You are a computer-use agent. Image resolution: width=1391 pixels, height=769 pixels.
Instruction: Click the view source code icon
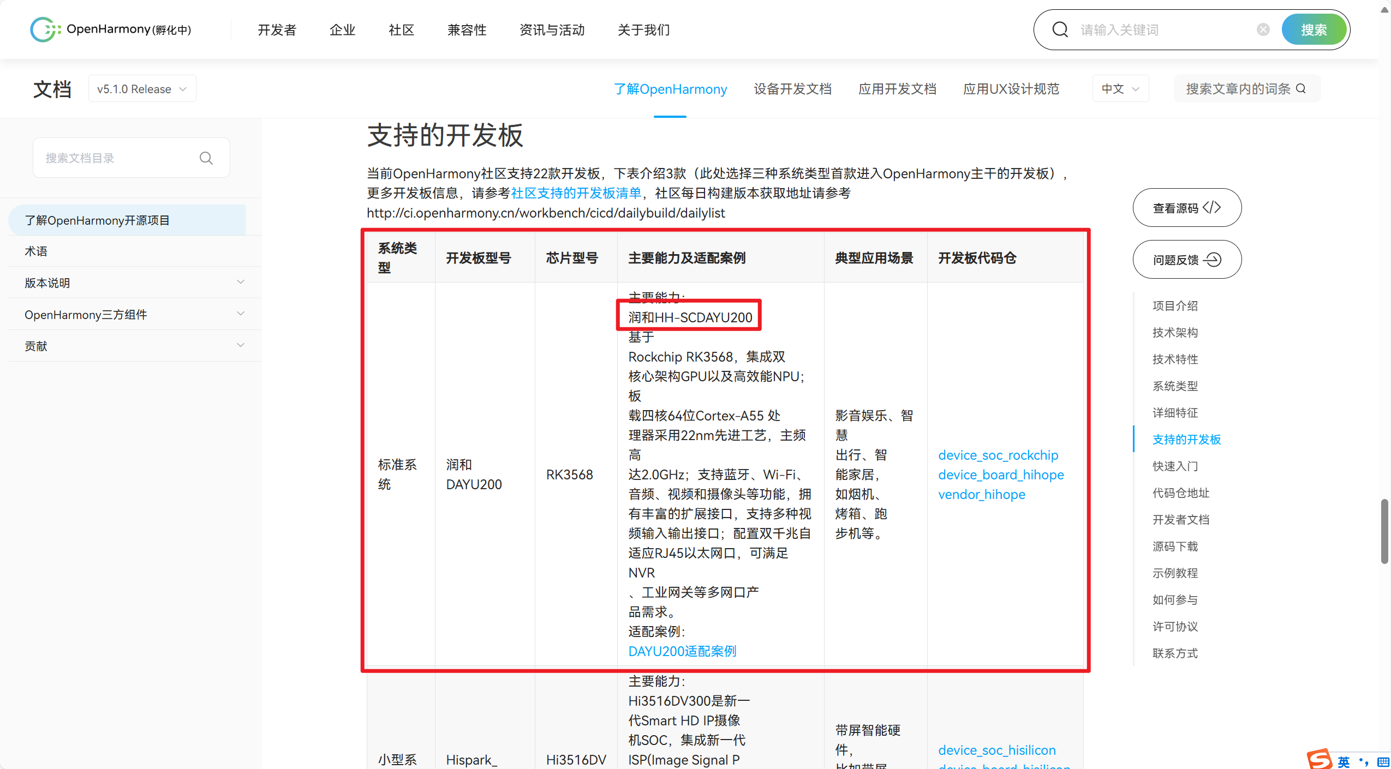1212,208
